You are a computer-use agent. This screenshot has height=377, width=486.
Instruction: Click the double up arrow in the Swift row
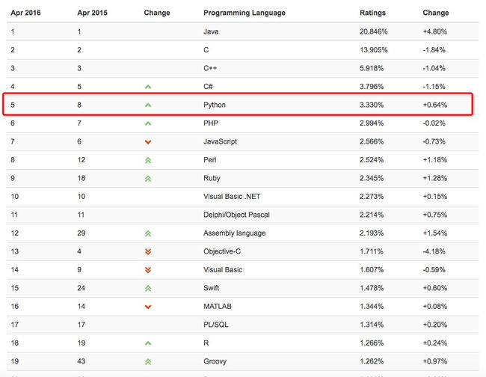click(x=148, y=288)
